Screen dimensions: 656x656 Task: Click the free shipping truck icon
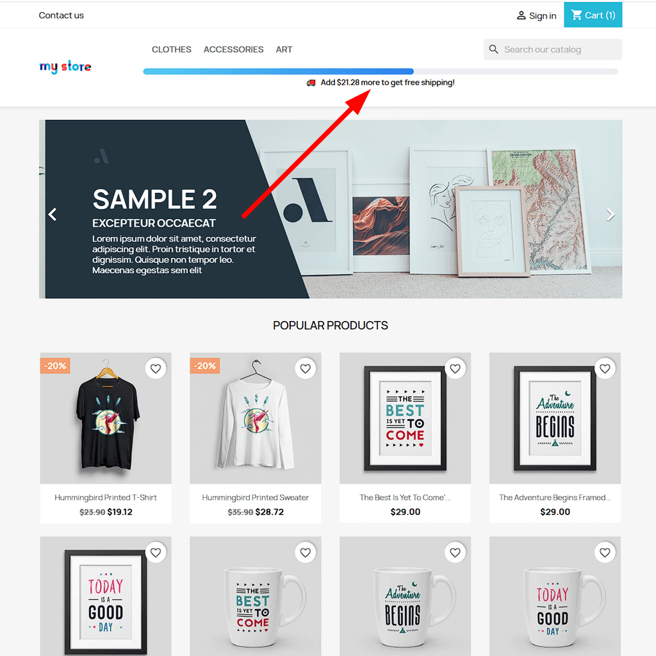click(x=311, y=83)
